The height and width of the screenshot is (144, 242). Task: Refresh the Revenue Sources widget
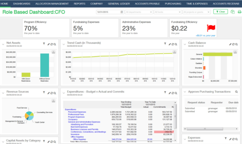(52, 93)
